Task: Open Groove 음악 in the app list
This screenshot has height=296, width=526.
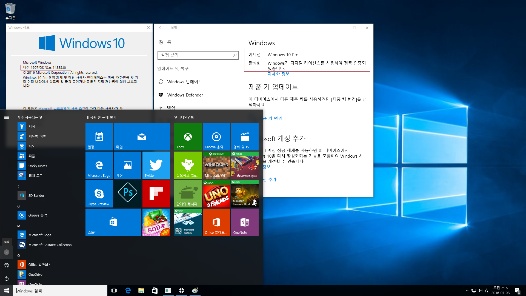Action: coord(48,215)
